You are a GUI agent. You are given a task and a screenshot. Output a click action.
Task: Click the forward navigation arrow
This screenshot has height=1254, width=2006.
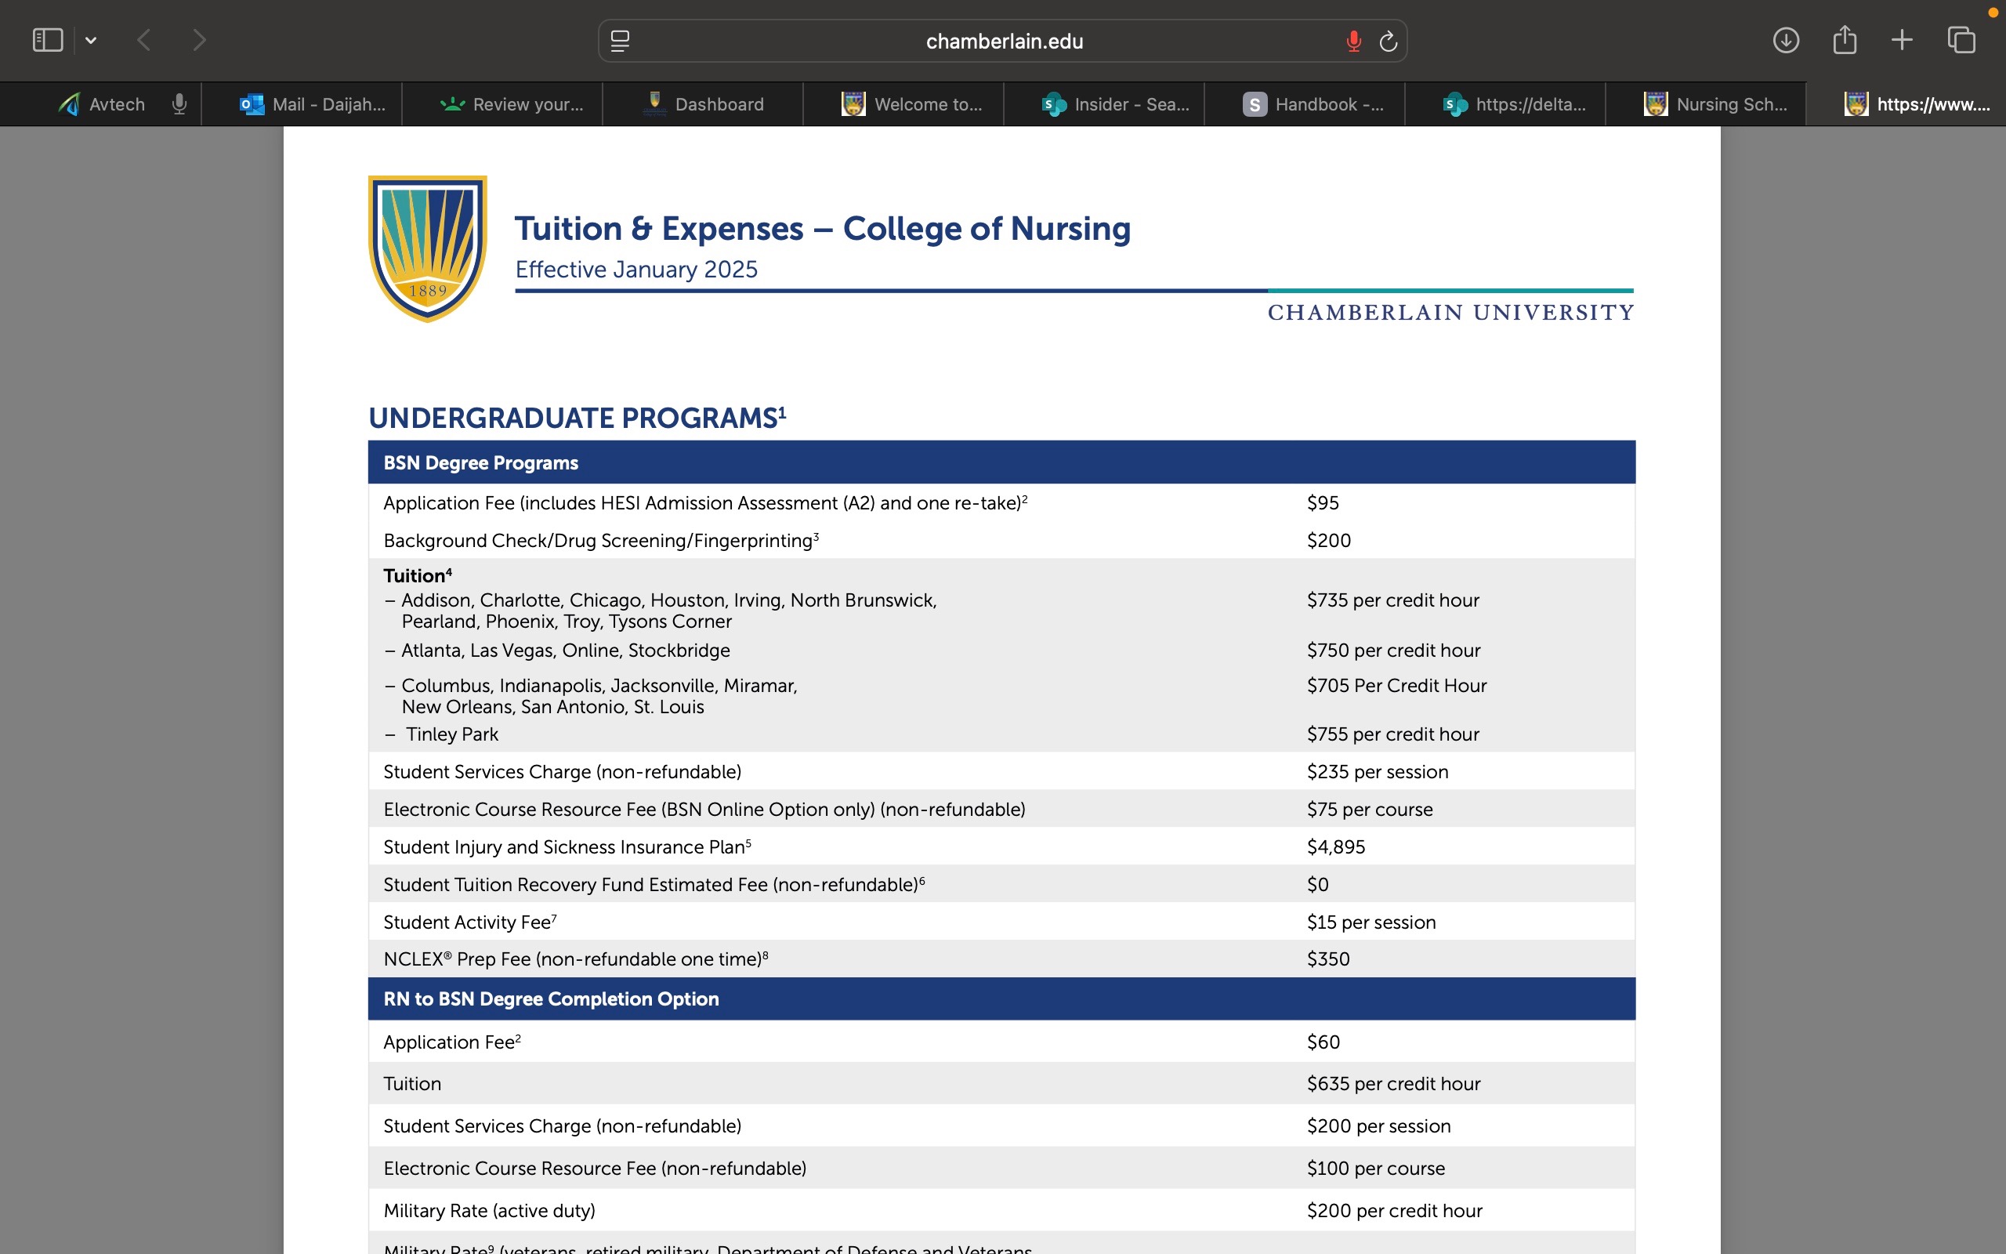pos(199,40)
